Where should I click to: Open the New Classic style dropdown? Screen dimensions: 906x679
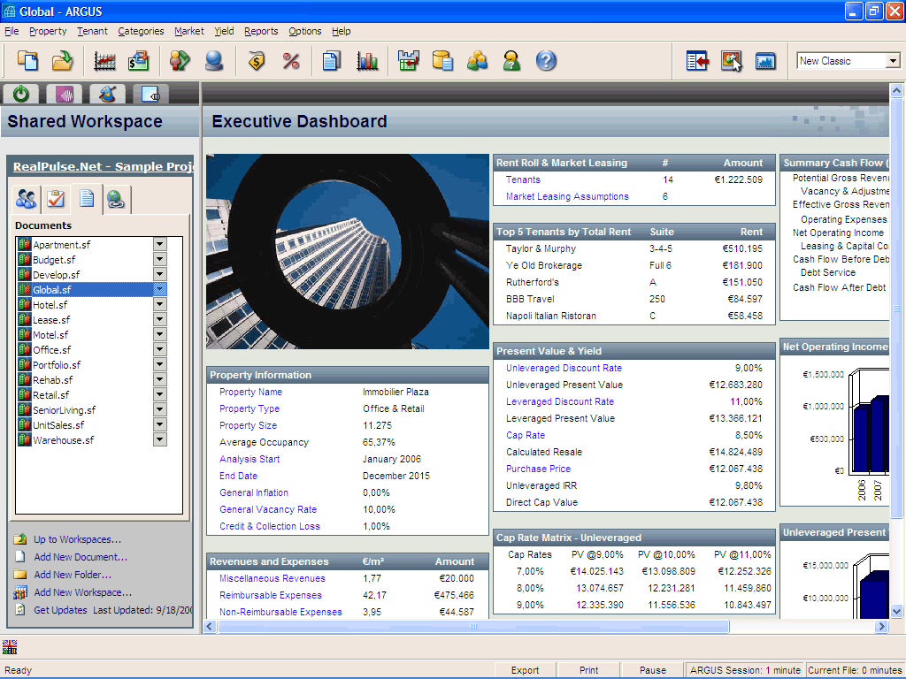tap(893, 61)
